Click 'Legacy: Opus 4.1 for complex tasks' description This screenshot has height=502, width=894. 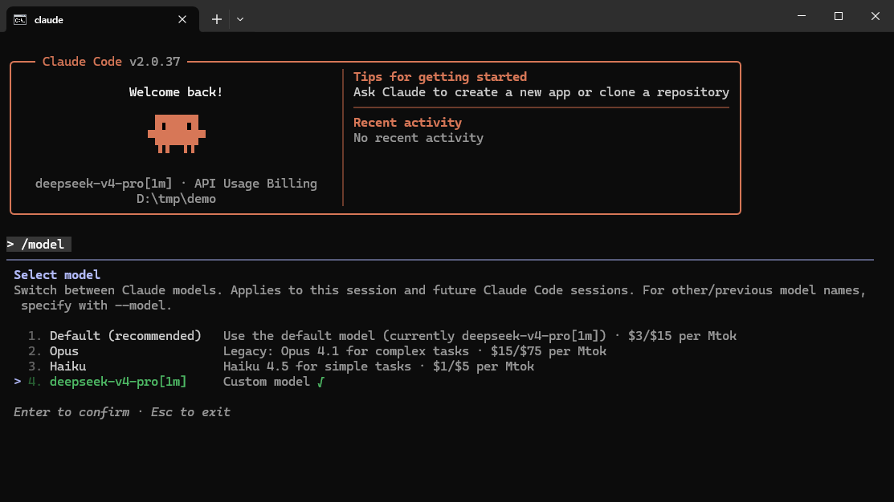click(346, 351)
